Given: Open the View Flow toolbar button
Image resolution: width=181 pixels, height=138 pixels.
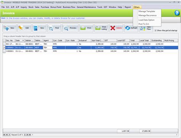Looking at the screenshot, I should [x=146, y=29].
